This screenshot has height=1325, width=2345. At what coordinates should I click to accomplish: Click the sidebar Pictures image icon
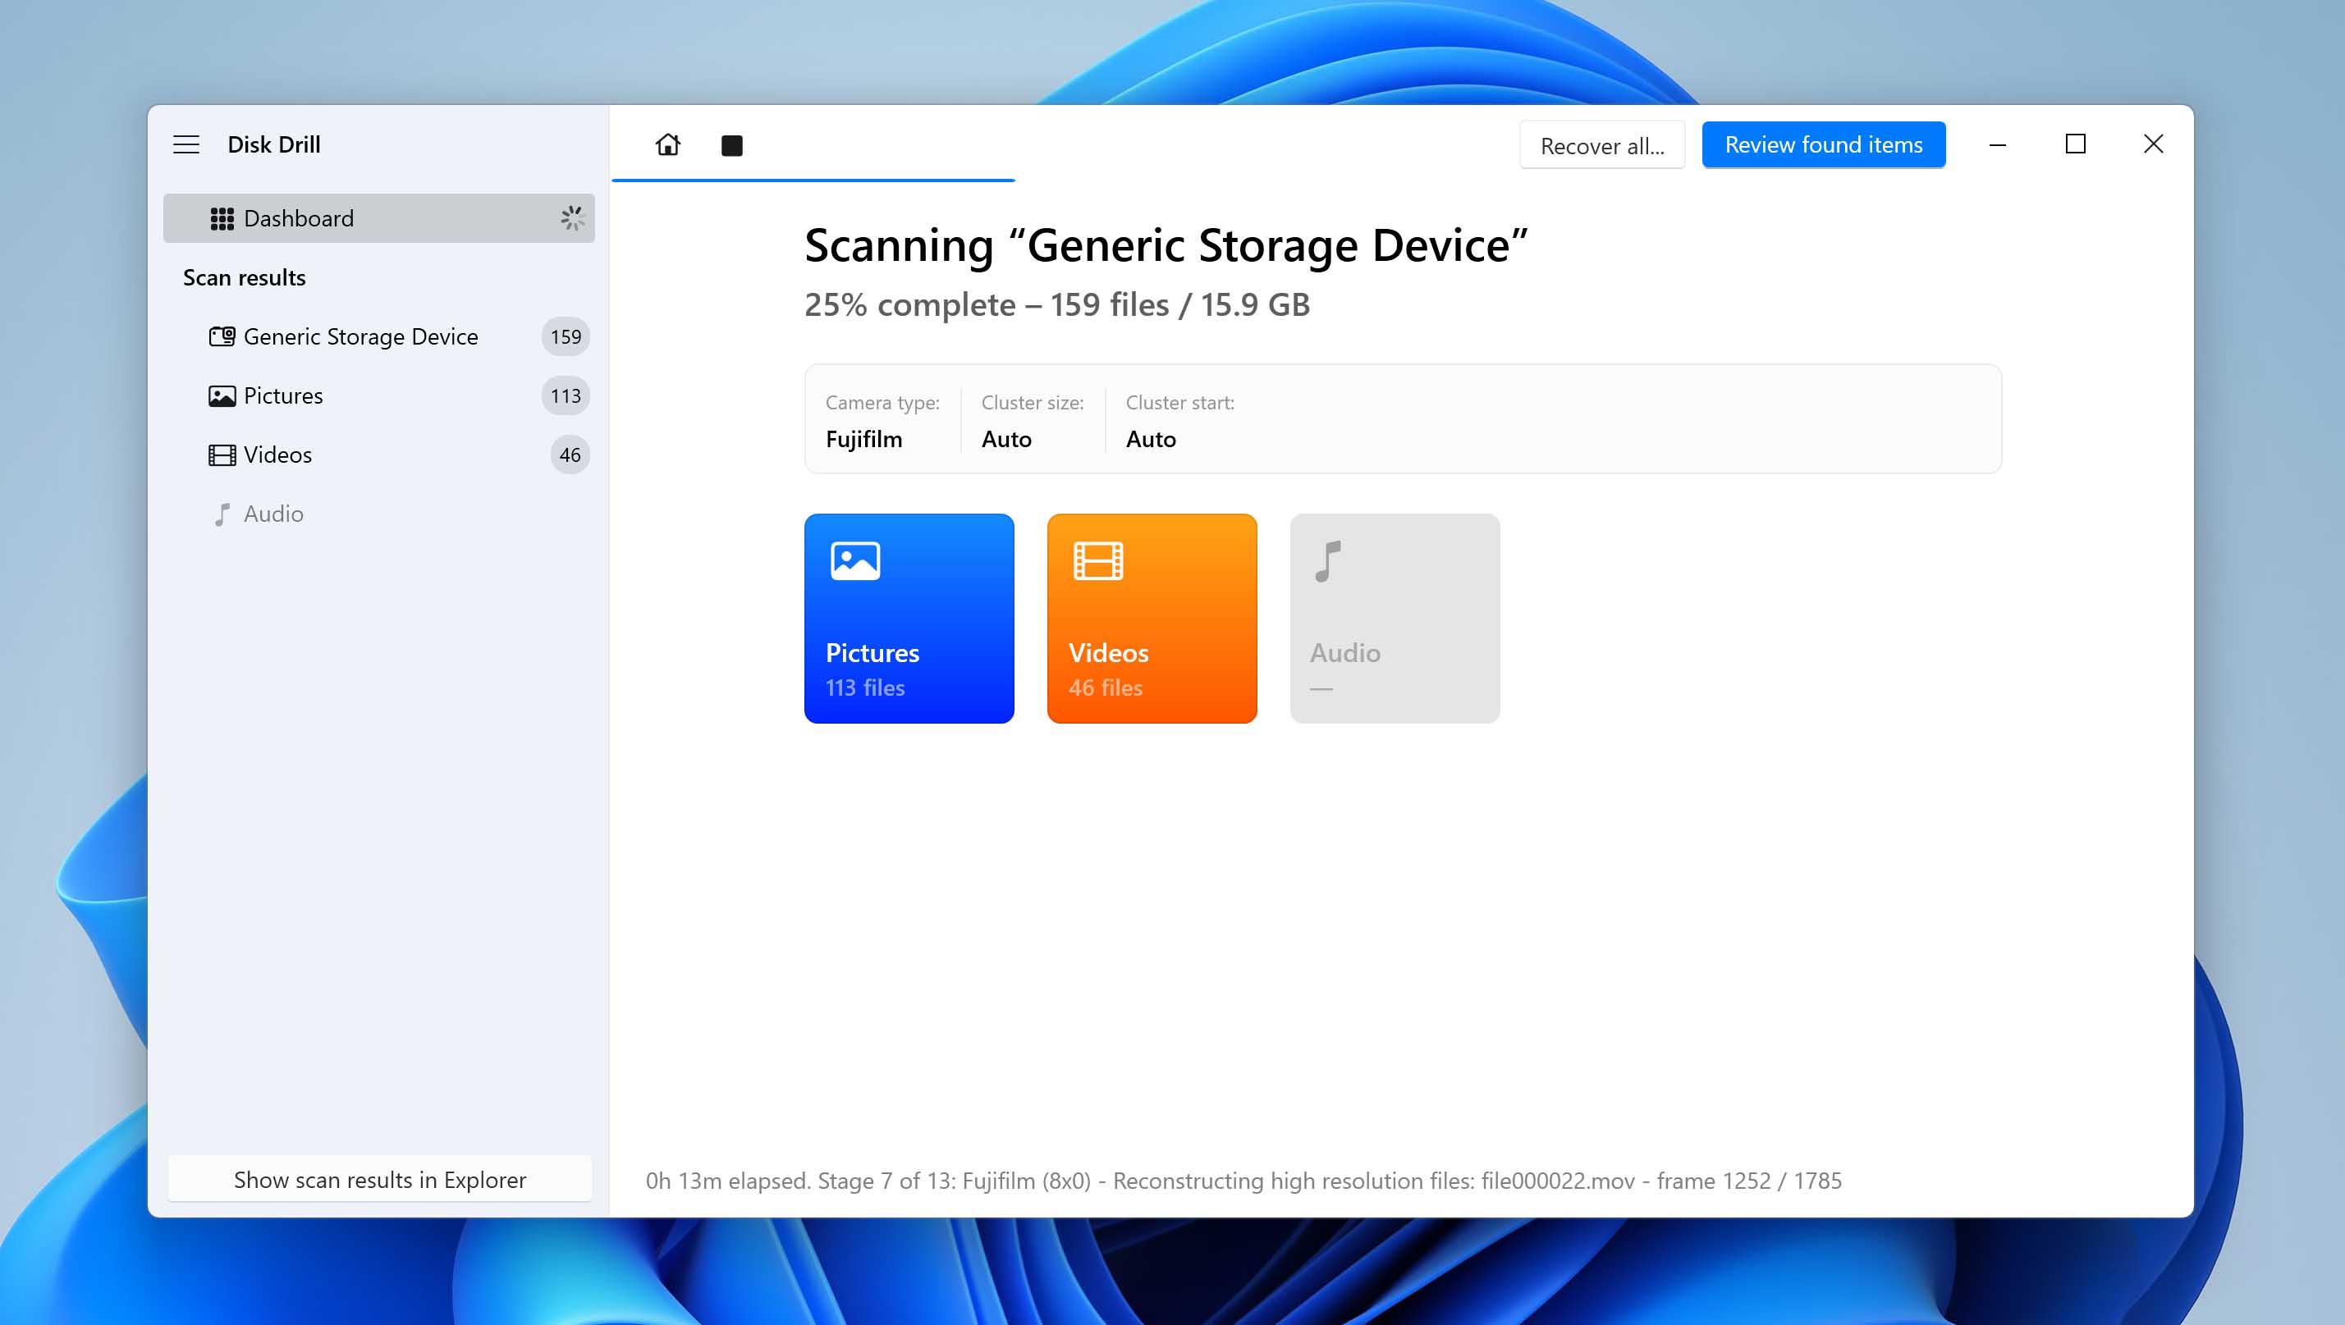(222, 396)
